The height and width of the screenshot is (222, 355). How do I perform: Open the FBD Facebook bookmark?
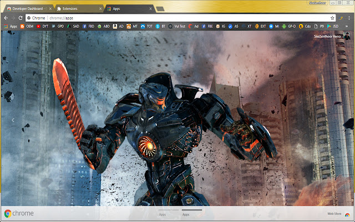pyautogui.click(x=88, y=26)
